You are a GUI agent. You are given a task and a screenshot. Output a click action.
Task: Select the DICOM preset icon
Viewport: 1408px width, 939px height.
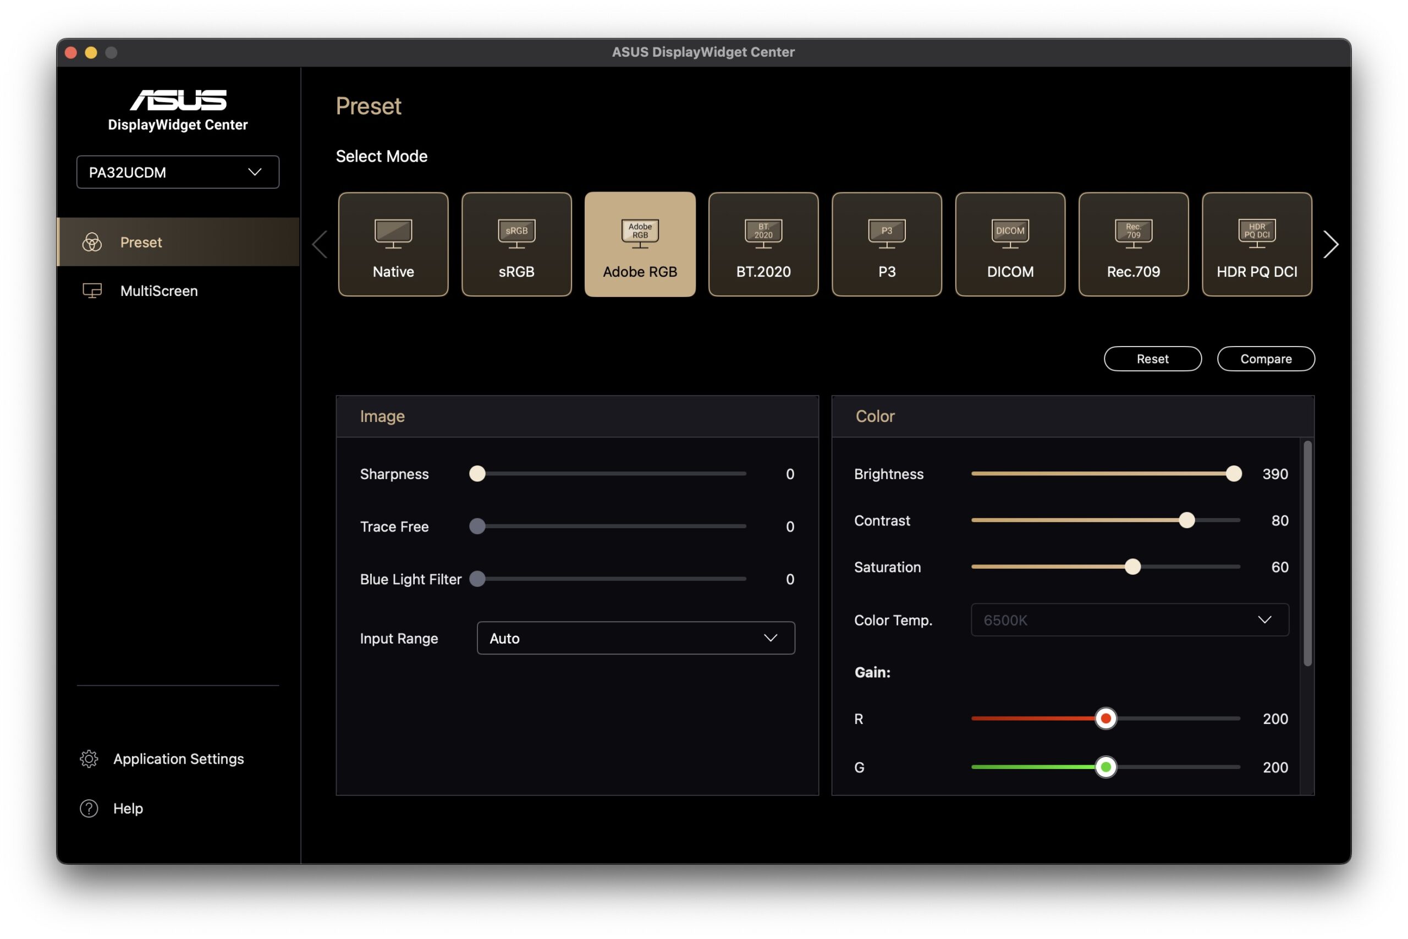[x=1010, y=244]
